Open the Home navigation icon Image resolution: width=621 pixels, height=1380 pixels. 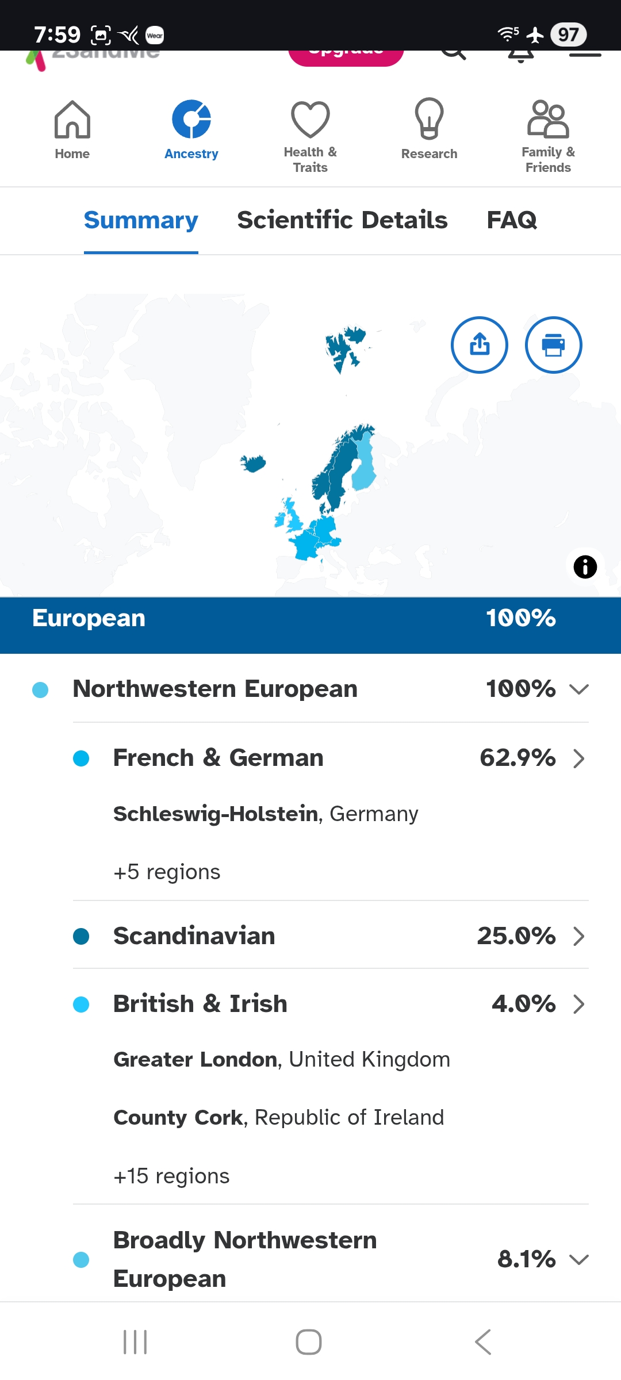[x=72, y=120]
